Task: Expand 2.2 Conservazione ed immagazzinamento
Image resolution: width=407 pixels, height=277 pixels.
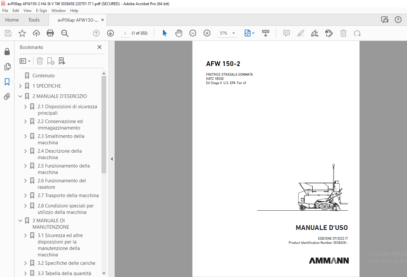Action: pyautogui.click(x=25, y=121)
